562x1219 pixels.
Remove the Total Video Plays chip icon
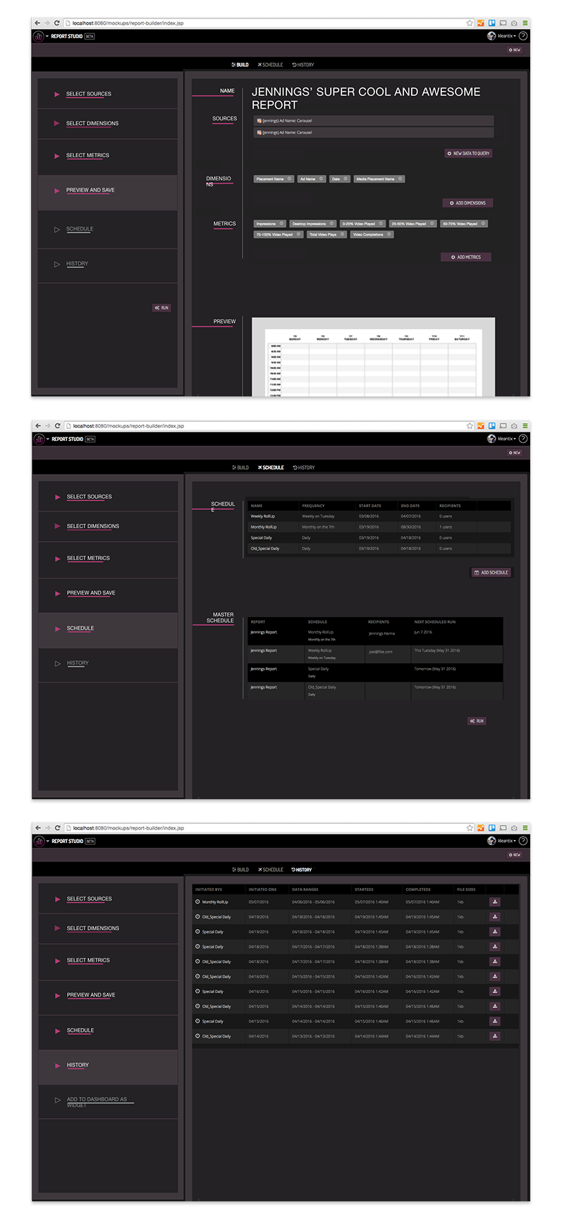[343, 234]
